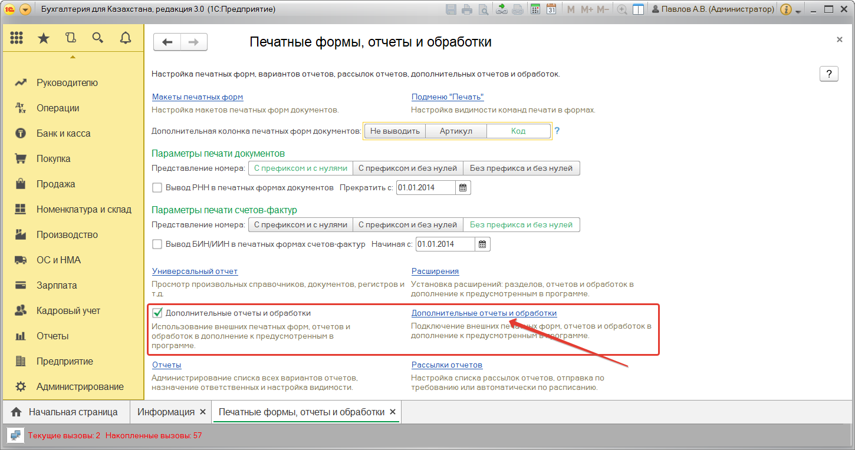Open the calendar icon in title bar

pos(551,9)
